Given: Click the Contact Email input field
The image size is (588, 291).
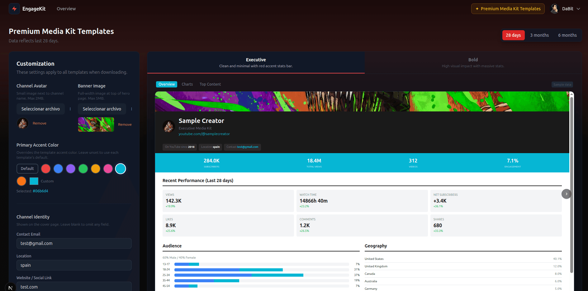Looking at the screenshot, I should point(74,243).
